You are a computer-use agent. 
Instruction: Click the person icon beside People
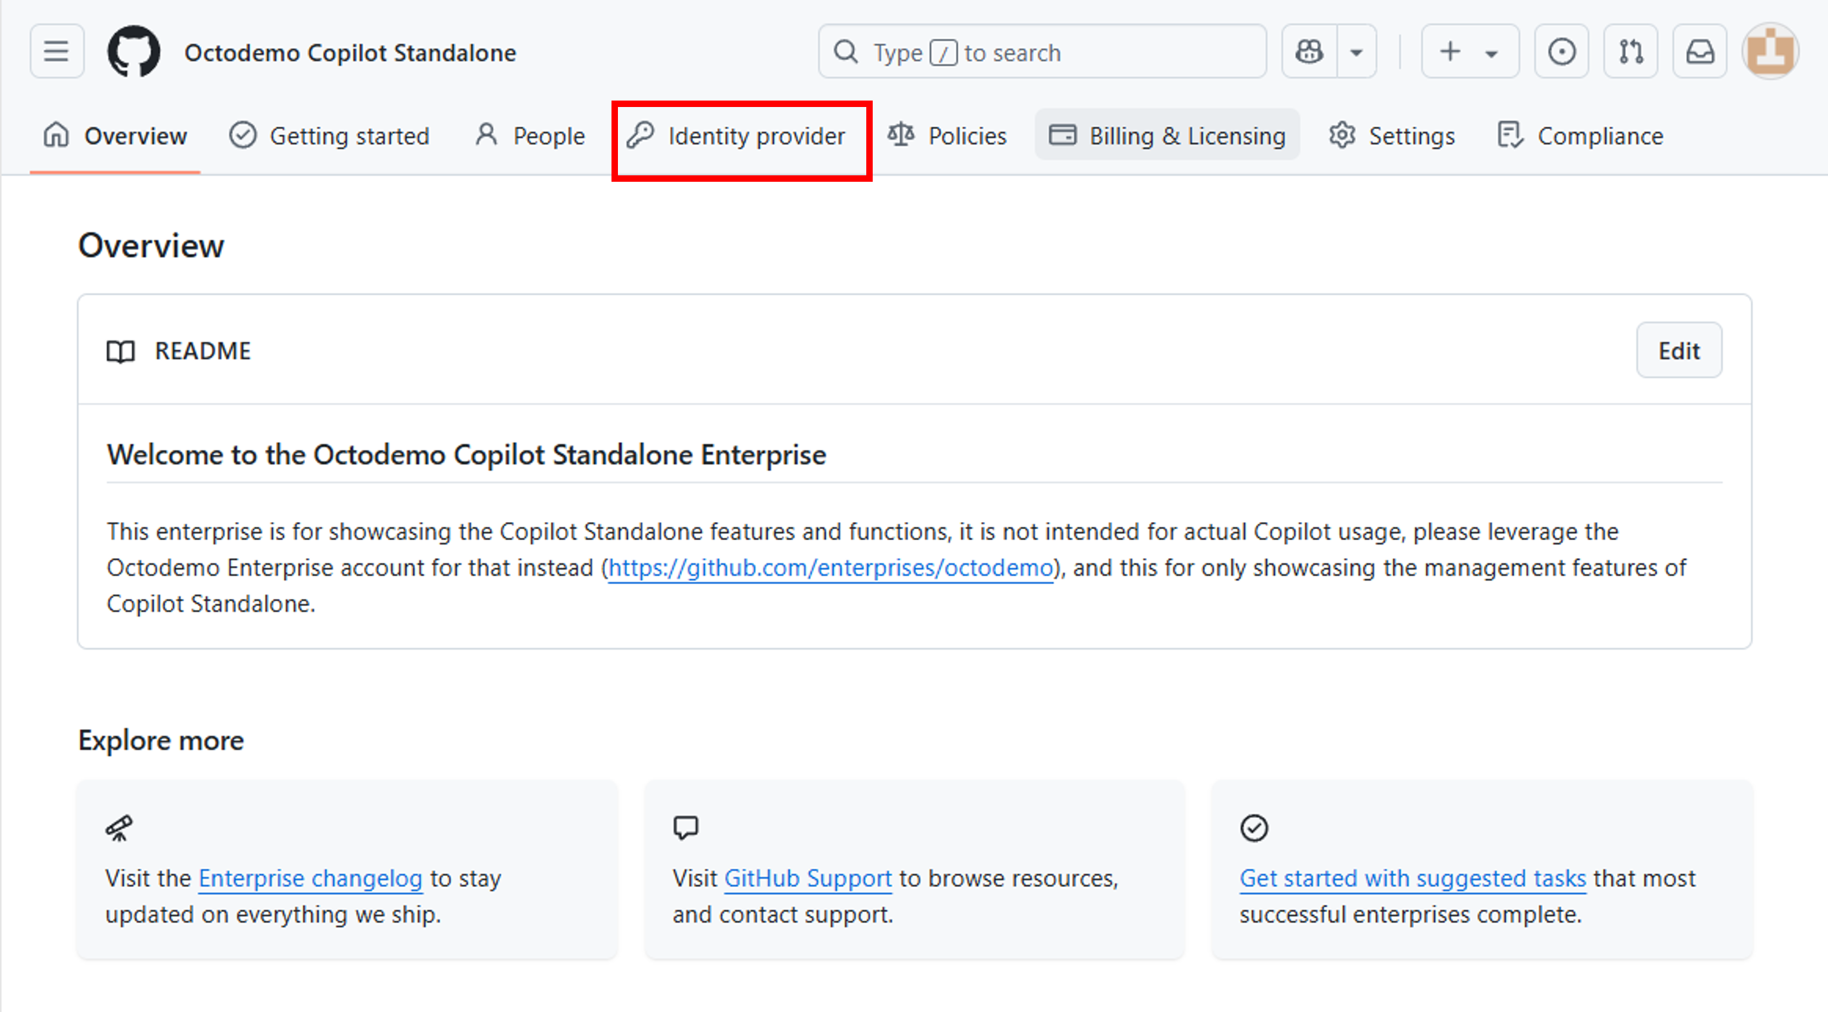(486, 135)
